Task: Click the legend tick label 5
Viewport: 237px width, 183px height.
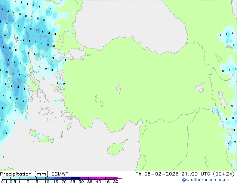Action: 37,182
